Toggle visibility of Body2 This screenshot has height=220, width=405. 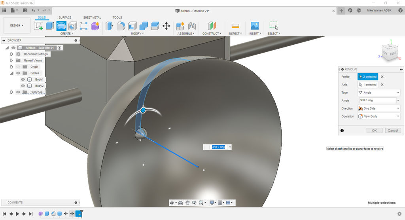(23, 86)
